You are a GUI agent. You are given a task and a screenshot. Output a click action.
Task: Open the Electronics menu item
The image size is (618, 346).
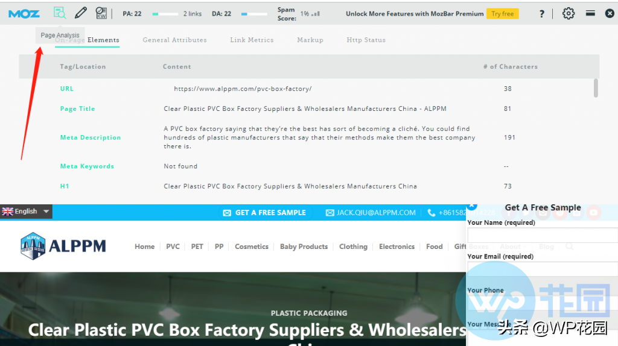coord(397,247)
